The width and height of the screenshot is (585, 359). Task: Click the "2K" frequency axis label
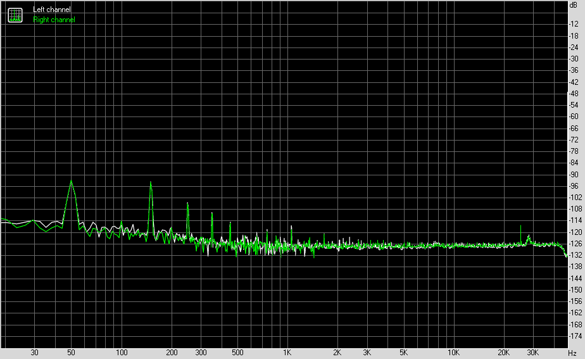(x=337, y=353)
